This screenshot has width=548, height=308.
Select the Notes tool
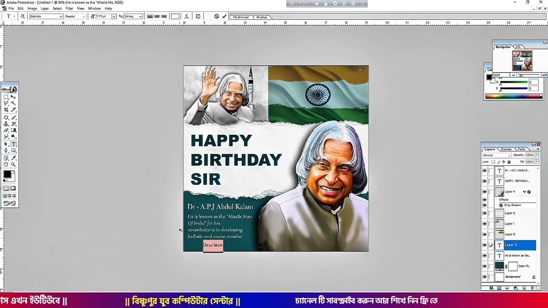[x=6, y=158]
